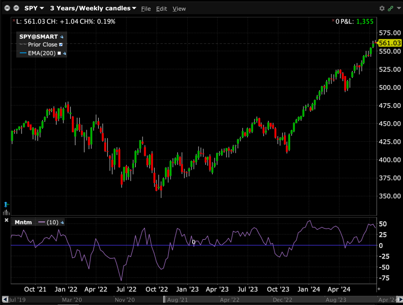403x305 pixels.
Task: Click the timeline range handle near Aug '21
Action: [x=164, y=299]
